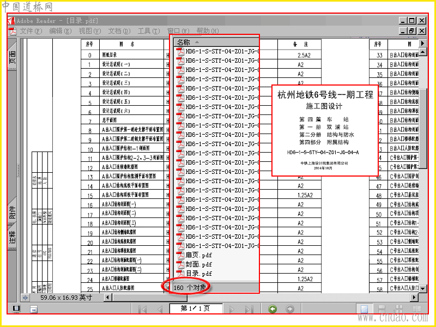Viewport: 436px width, 327px height.
Task: Select continuous page layout icon
Action: tap(382, 308)
